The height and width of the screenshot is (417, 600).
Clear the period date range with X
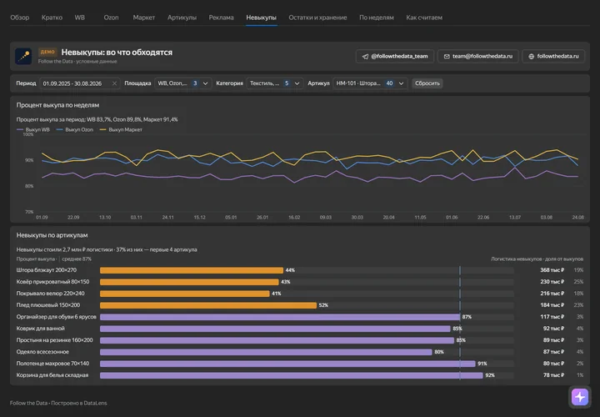coord(114,83)
